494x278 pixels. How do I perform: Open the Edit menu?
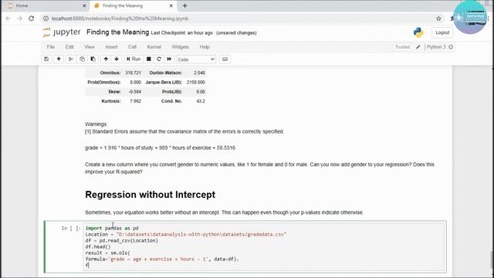[x=69, y=47]
